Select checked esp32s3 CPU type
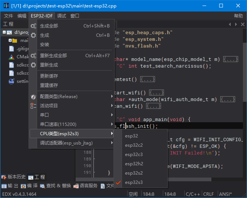Screen dimensions: 247x198 (x=141, y=182)
